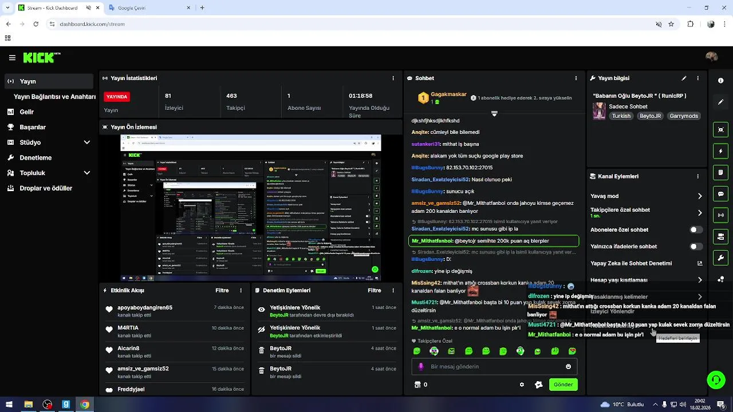Image resolution: width=733 pixels, height=412 pixels.
Task: Collapse the pinned chat banner arrow
Action: 494,113
